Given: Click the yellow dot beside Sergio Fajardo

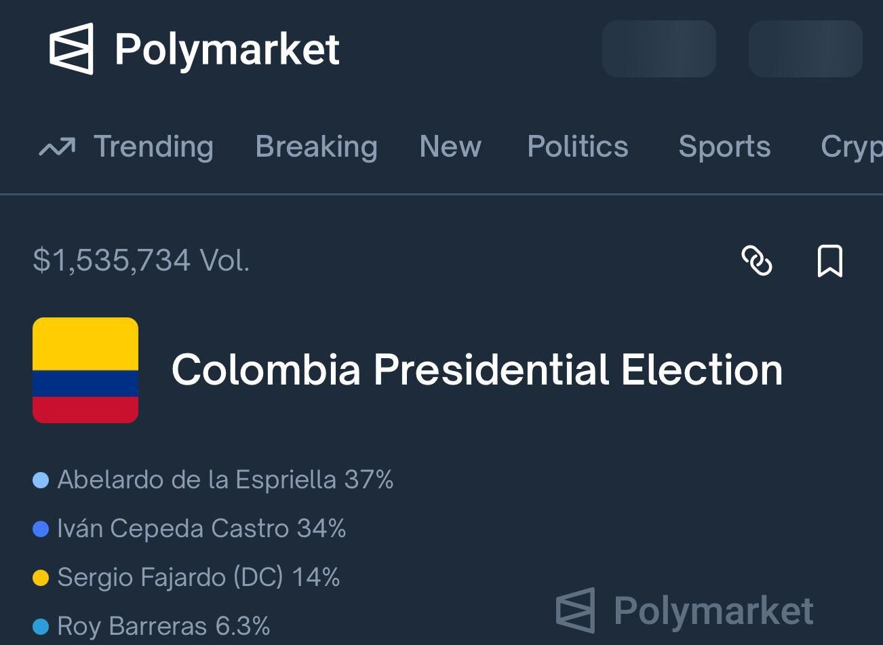Looking at the screenshot, I should click(x=41, y=578).
